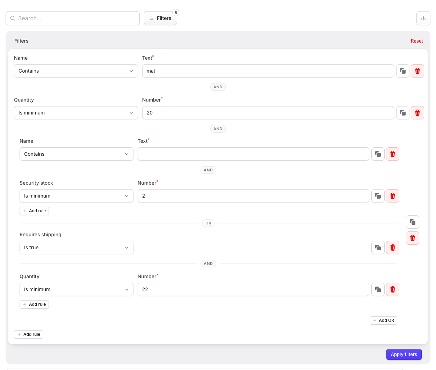Duplicate the Quantity minimum 20 rule
436x370 pixels.
tap(403, 113)
